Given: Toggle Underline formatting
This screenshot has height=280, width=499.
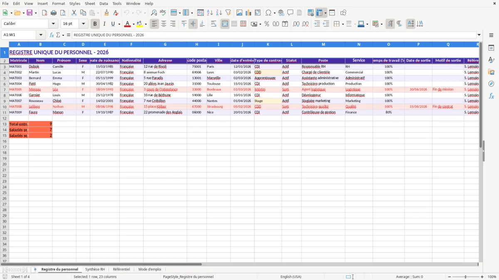Looking at the screenshot, I should point(113,24).
